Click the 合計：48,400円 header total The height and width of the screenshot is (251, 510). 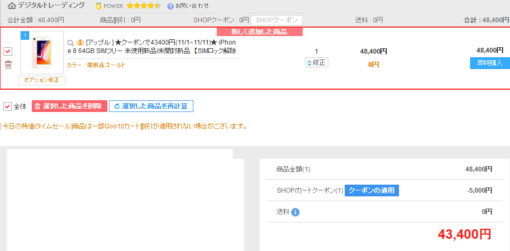point(487,20)
